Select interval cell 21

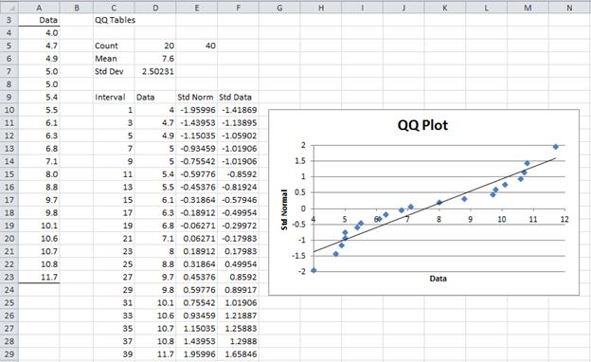(x=114, y=238)
